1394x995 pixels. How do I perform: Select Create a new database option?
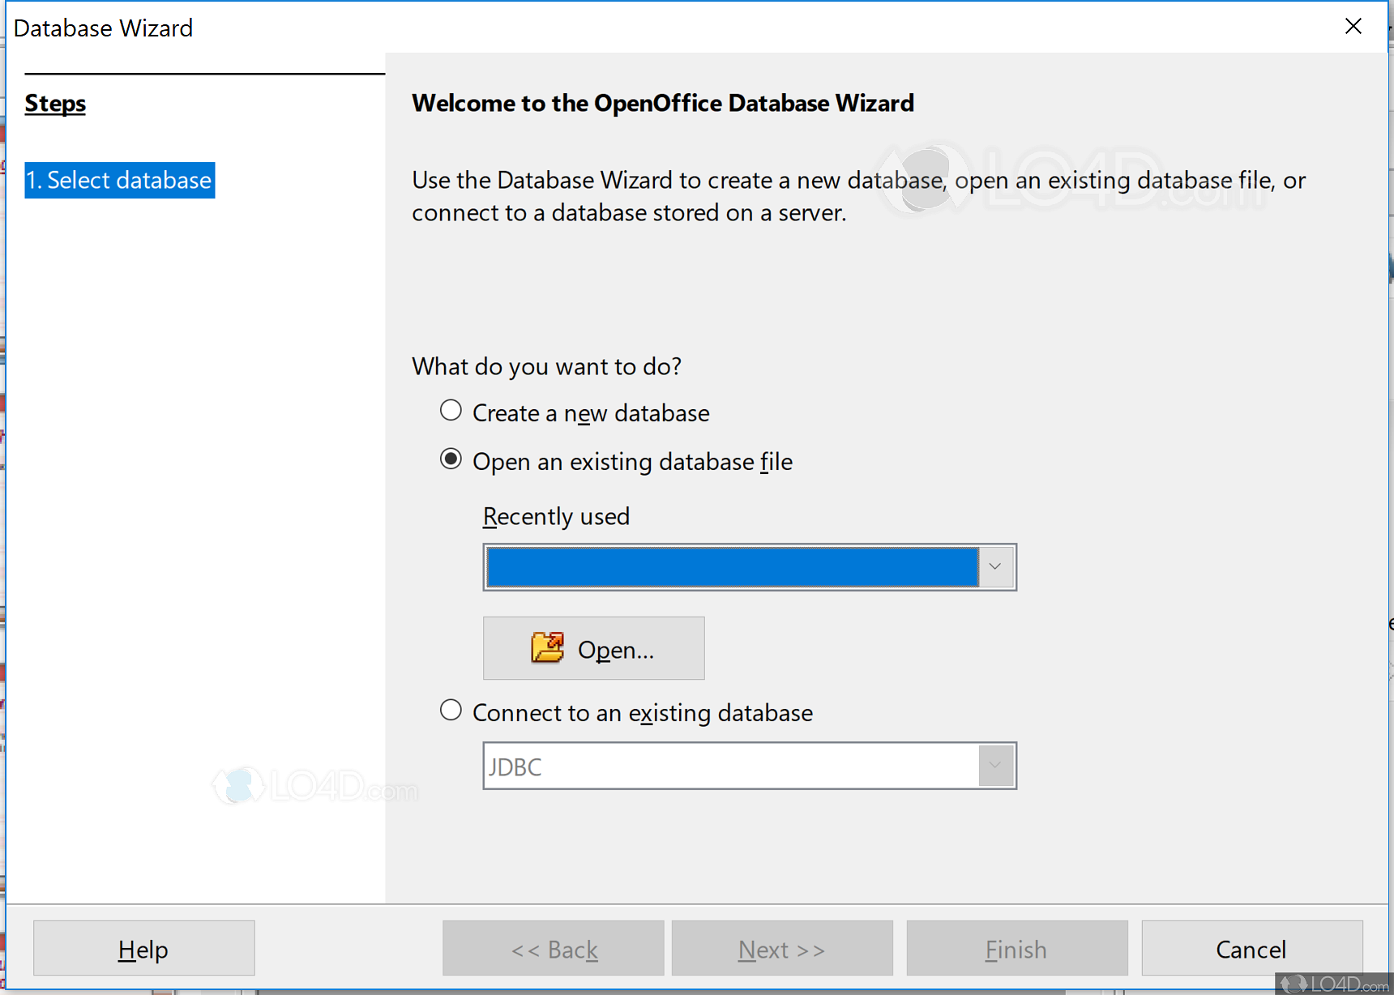click(x=451, y=410)
